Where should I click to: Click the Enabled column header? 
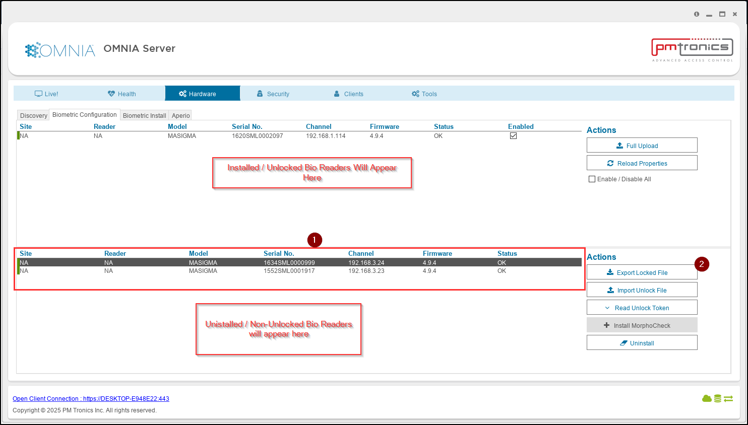tap(521, 126)
